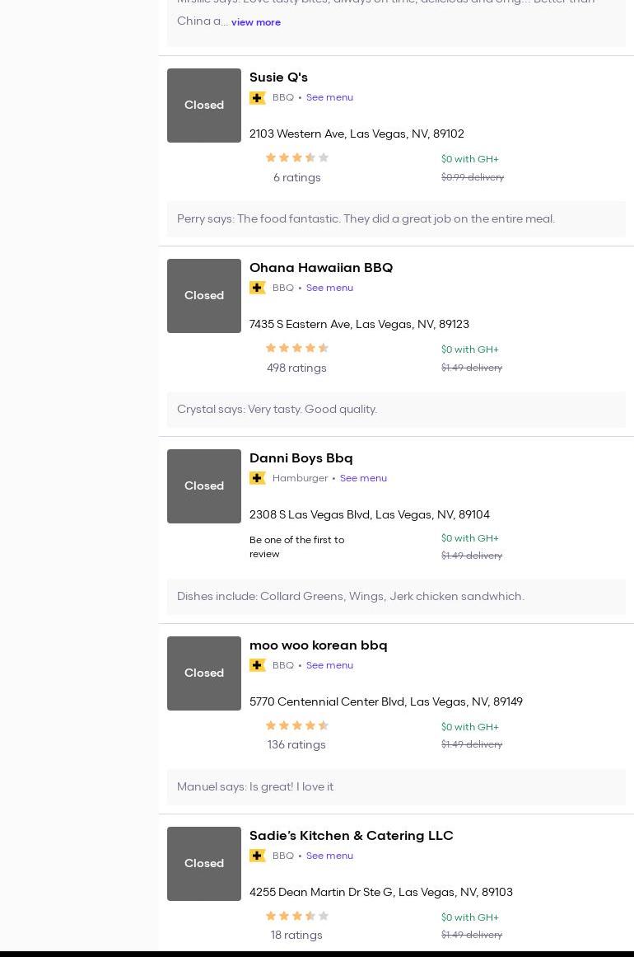Click the GH+ badge for moo woo korean bbq
634x957 pixels.
click(258, 665)
